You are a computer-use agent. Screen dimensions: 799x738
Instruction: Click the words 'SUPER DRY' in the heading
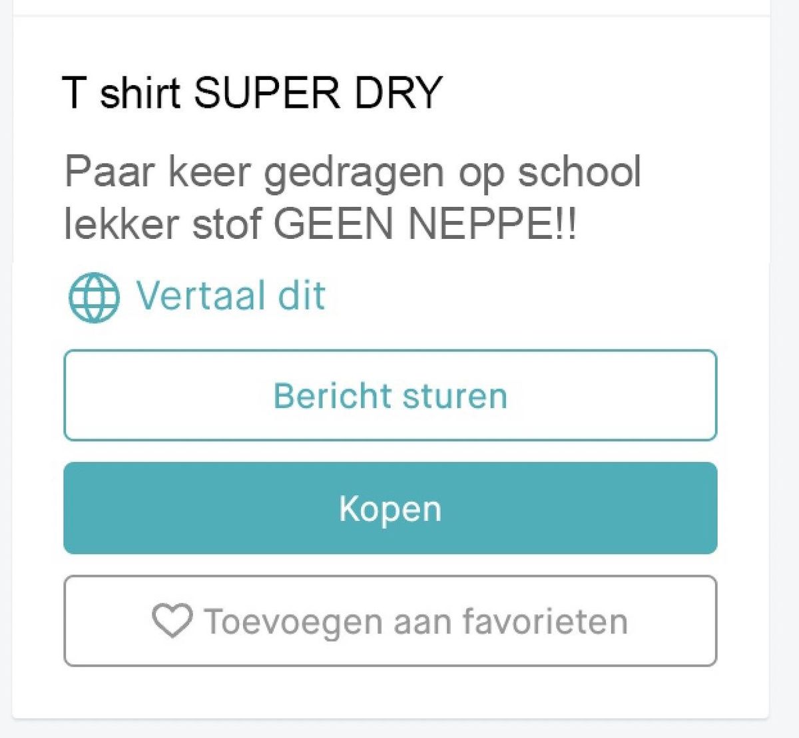(318, 92)
